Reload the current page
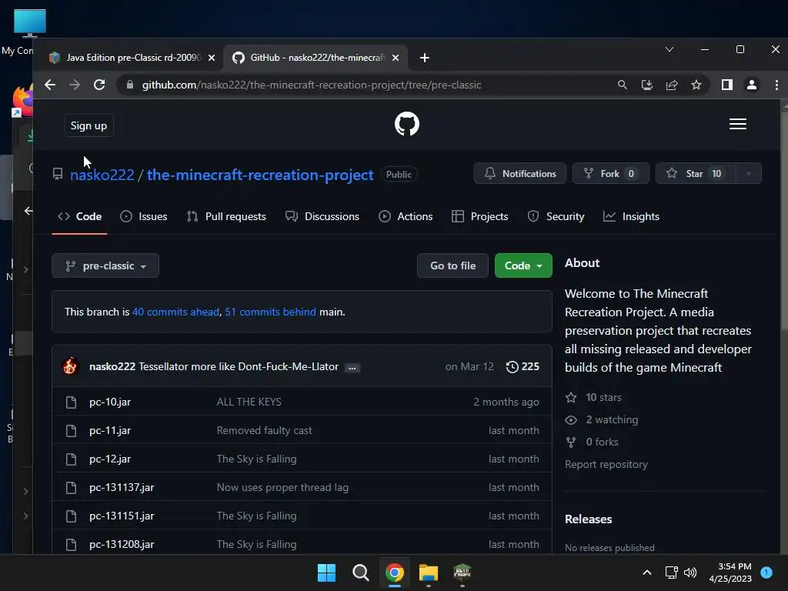788x591 pixels. click(x=99, y=85)
